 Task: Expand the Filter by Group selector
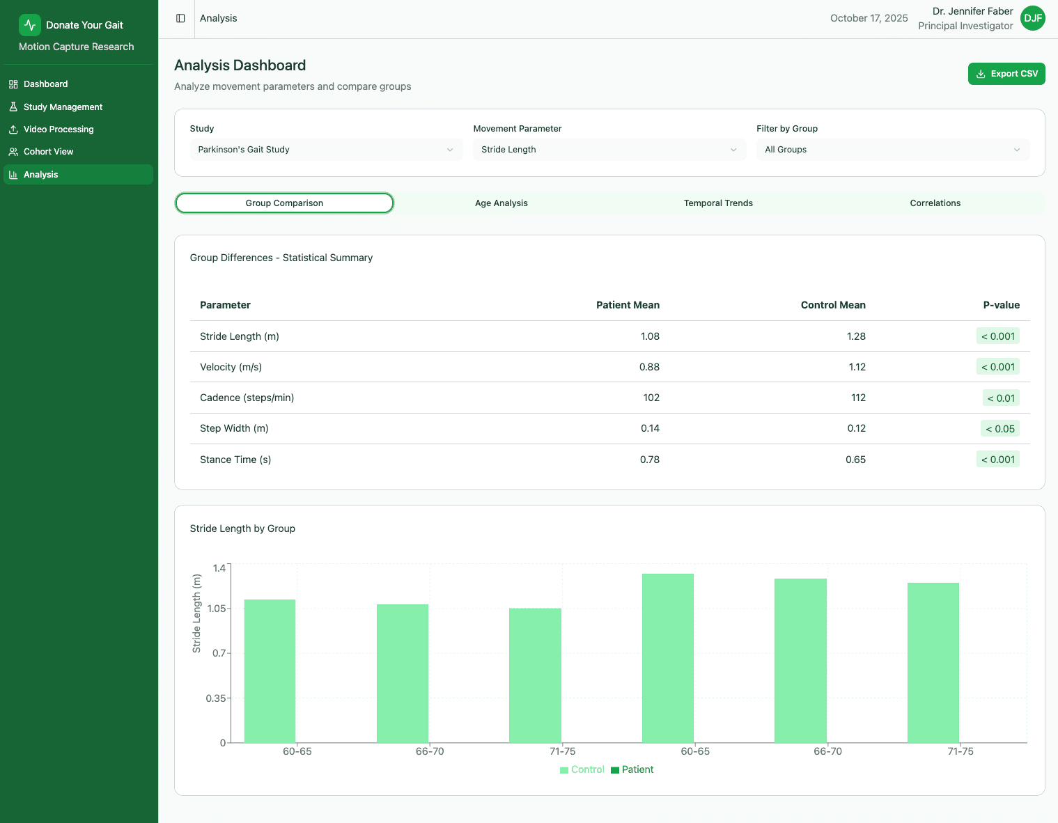click(893, 149)
